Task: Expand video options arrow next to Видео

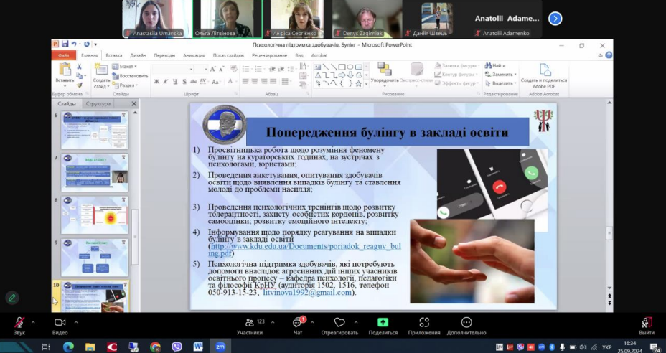Action: tap(75, 322)
